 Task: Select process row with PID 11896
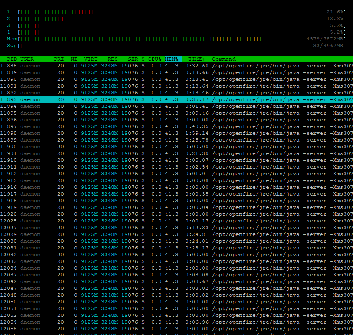[177, 120]
